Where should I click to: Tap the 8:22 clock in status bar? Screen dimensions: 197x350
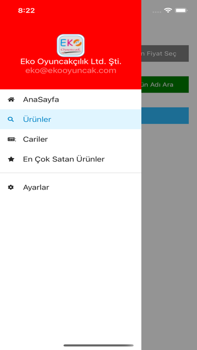click(x=26, y=11)
